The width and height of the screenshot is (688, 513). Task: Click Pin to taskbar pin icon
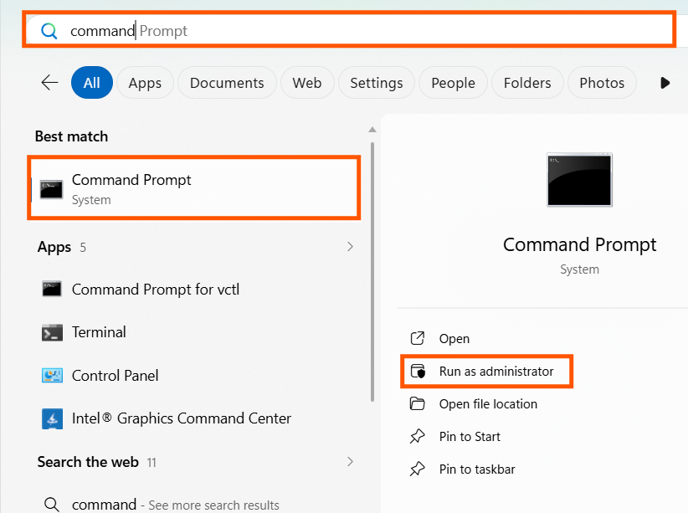(418, 469)
